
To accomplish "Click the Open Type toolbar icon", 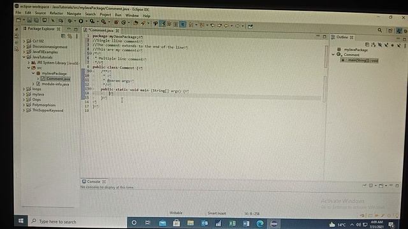I will [136, 23].
